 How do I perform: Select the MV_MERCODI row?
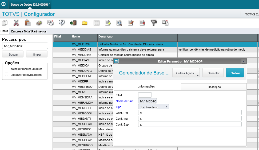(x=83, y=113)
